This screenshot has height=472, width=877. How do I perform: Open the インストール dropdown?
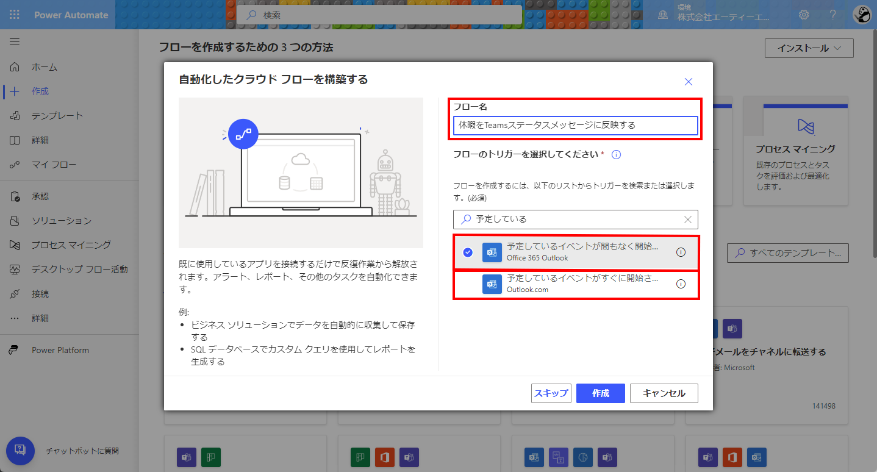coord(809,48)
